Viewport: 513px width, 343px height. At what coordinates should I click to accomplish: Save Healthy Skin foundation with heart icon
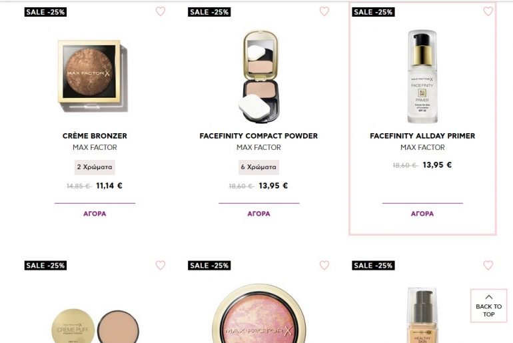(488, 265)
